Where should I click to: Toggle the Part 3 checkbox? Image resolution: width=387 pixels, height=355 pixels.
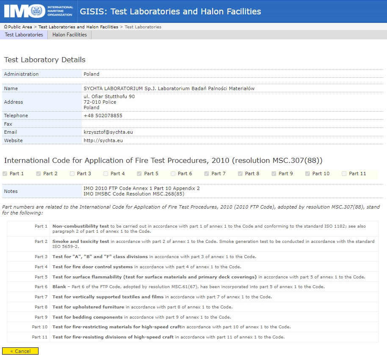point(72,173)
